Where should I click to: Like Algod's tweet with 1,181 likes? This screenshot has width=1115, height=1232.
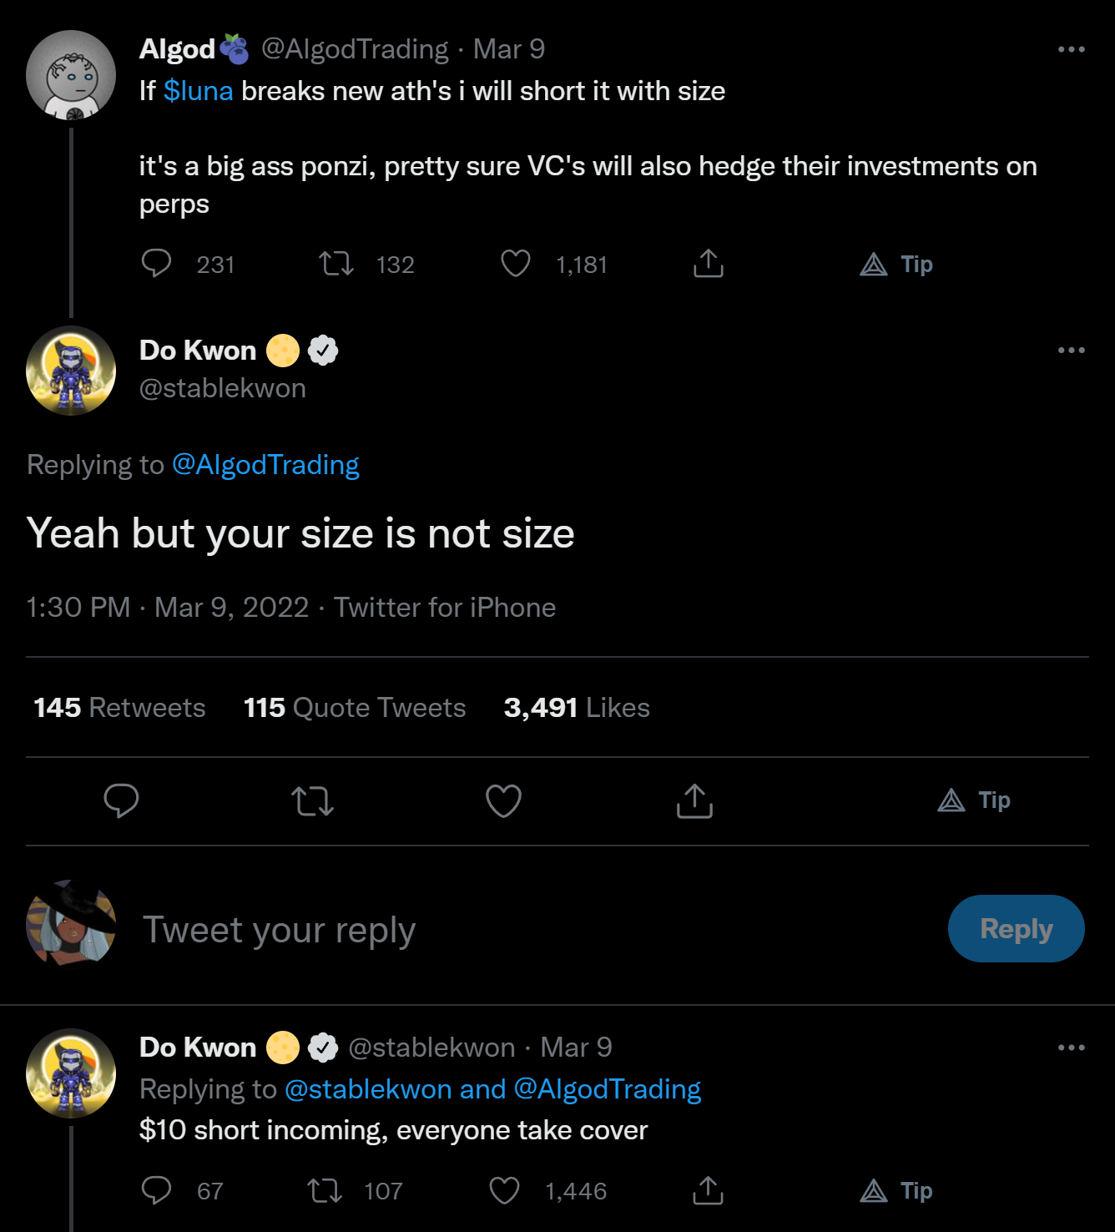(515, 264)
